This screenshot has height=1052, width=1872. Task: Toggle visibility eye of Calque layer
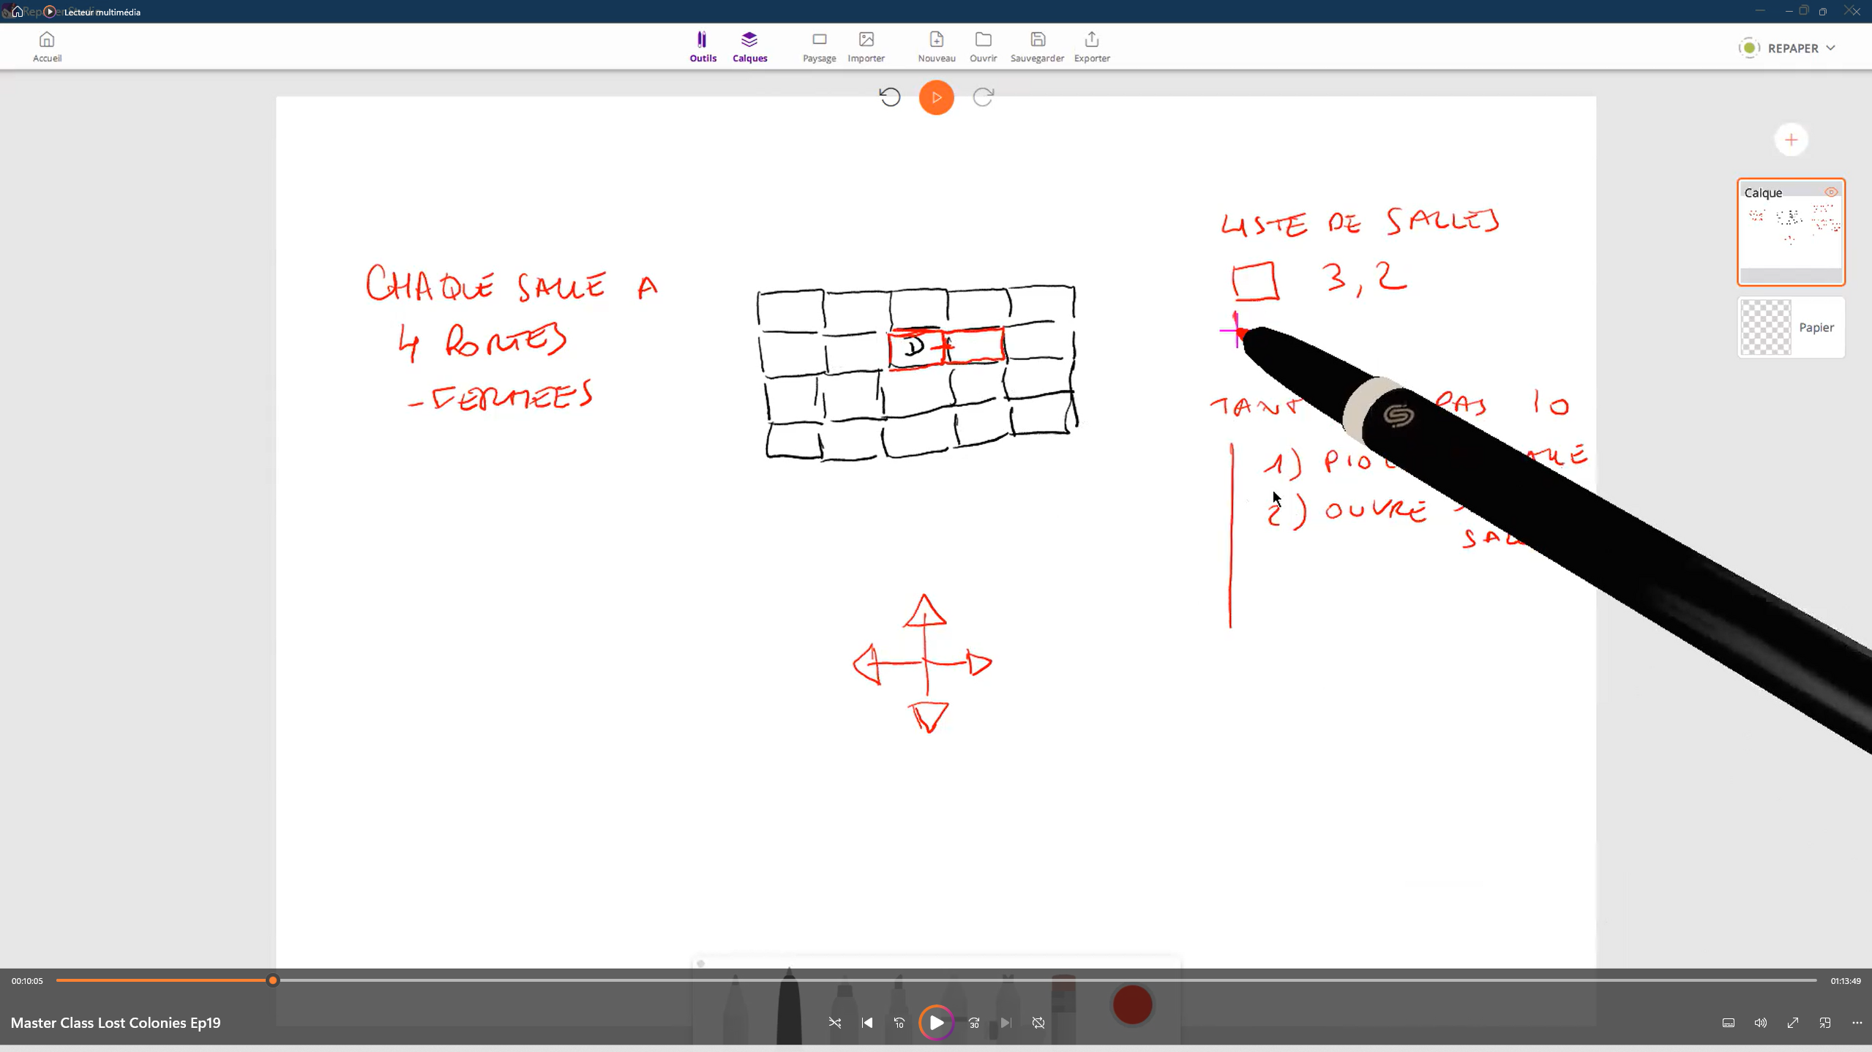click(1830, 192)
